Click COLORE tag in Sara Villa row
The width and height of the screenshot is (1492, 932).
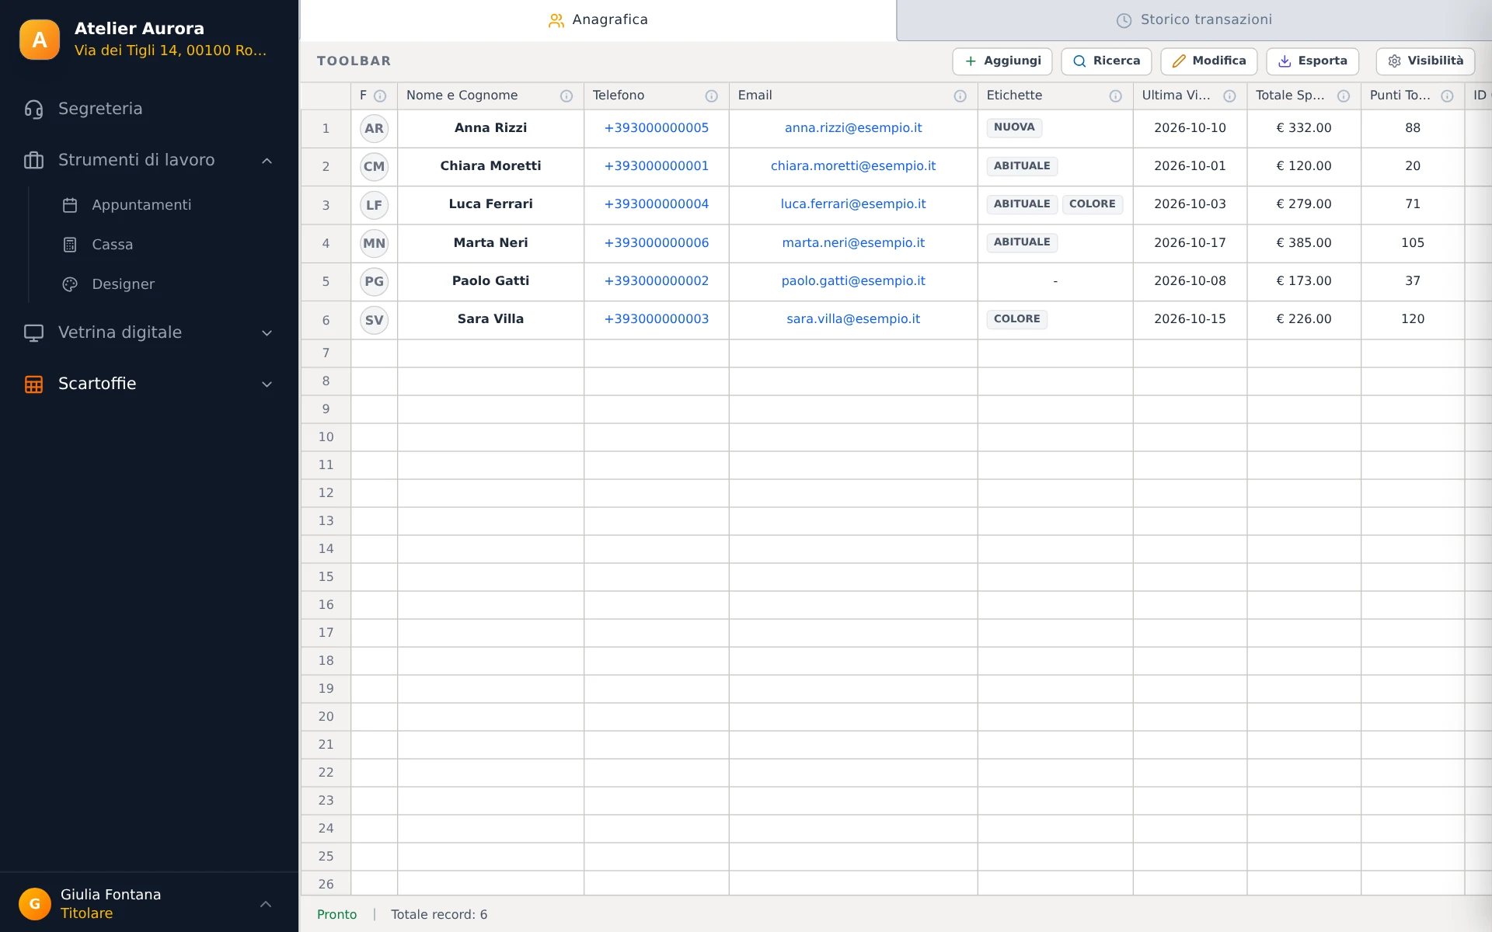click(1016, 319)
